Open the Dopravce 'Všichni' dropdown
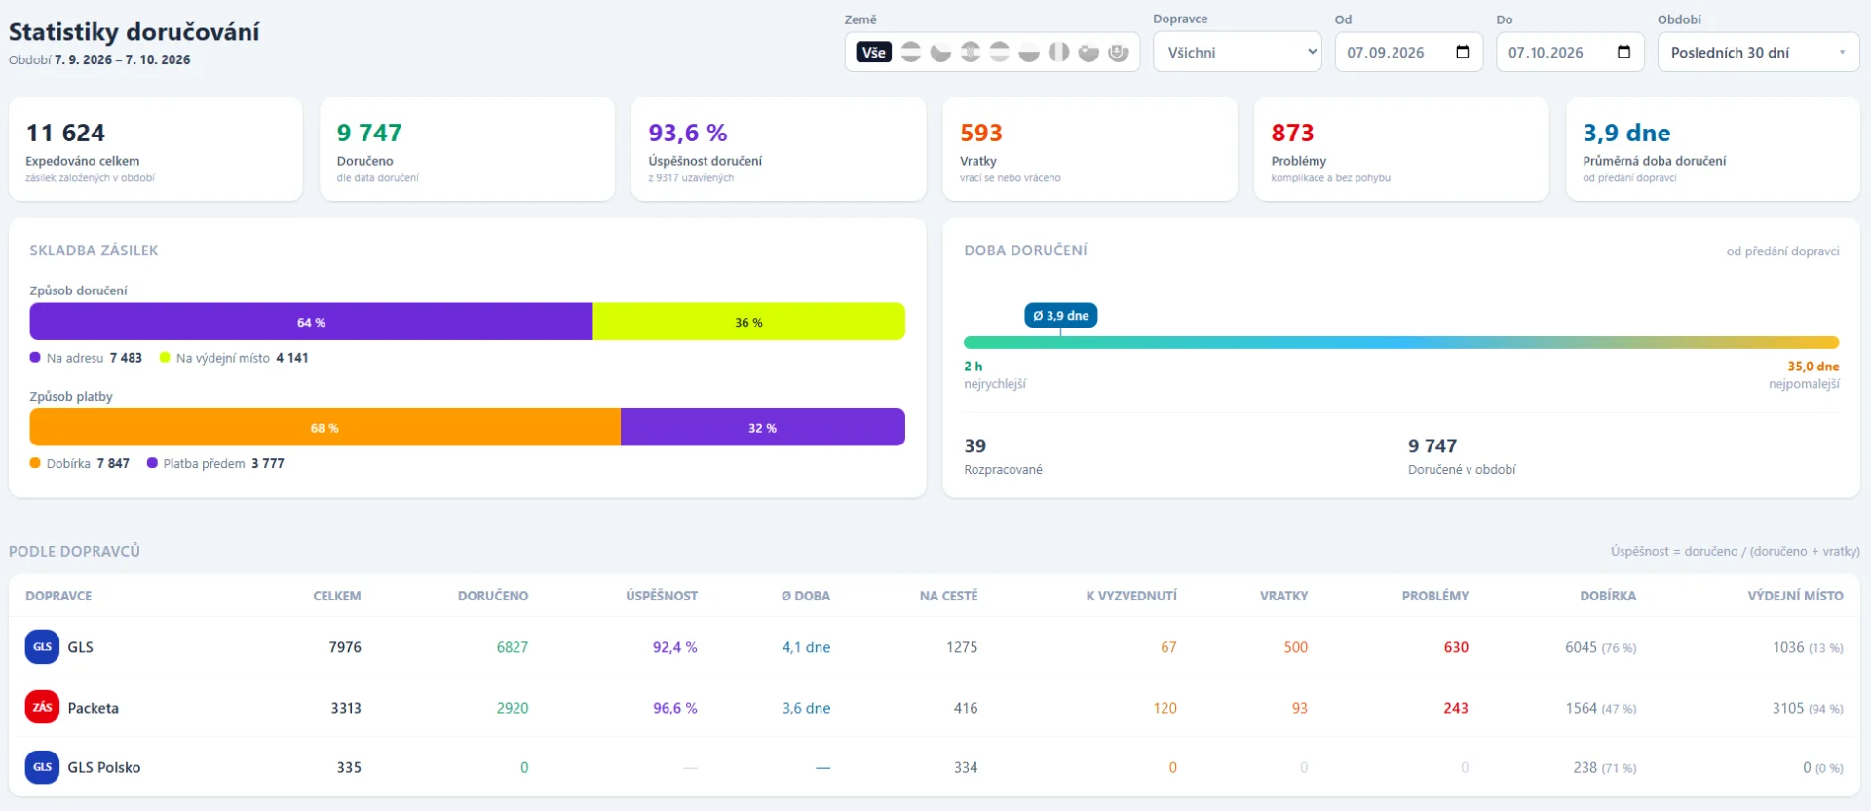Viewport: 1871px width, 811px height. pos(1238,52)
